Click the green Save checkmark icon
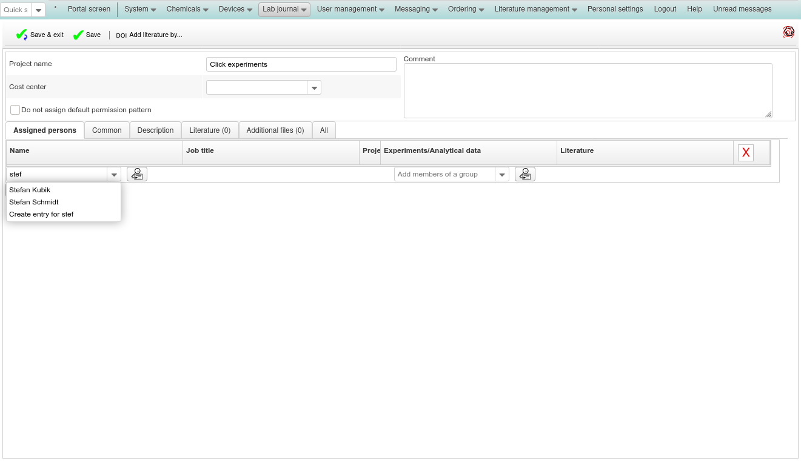 78,35
